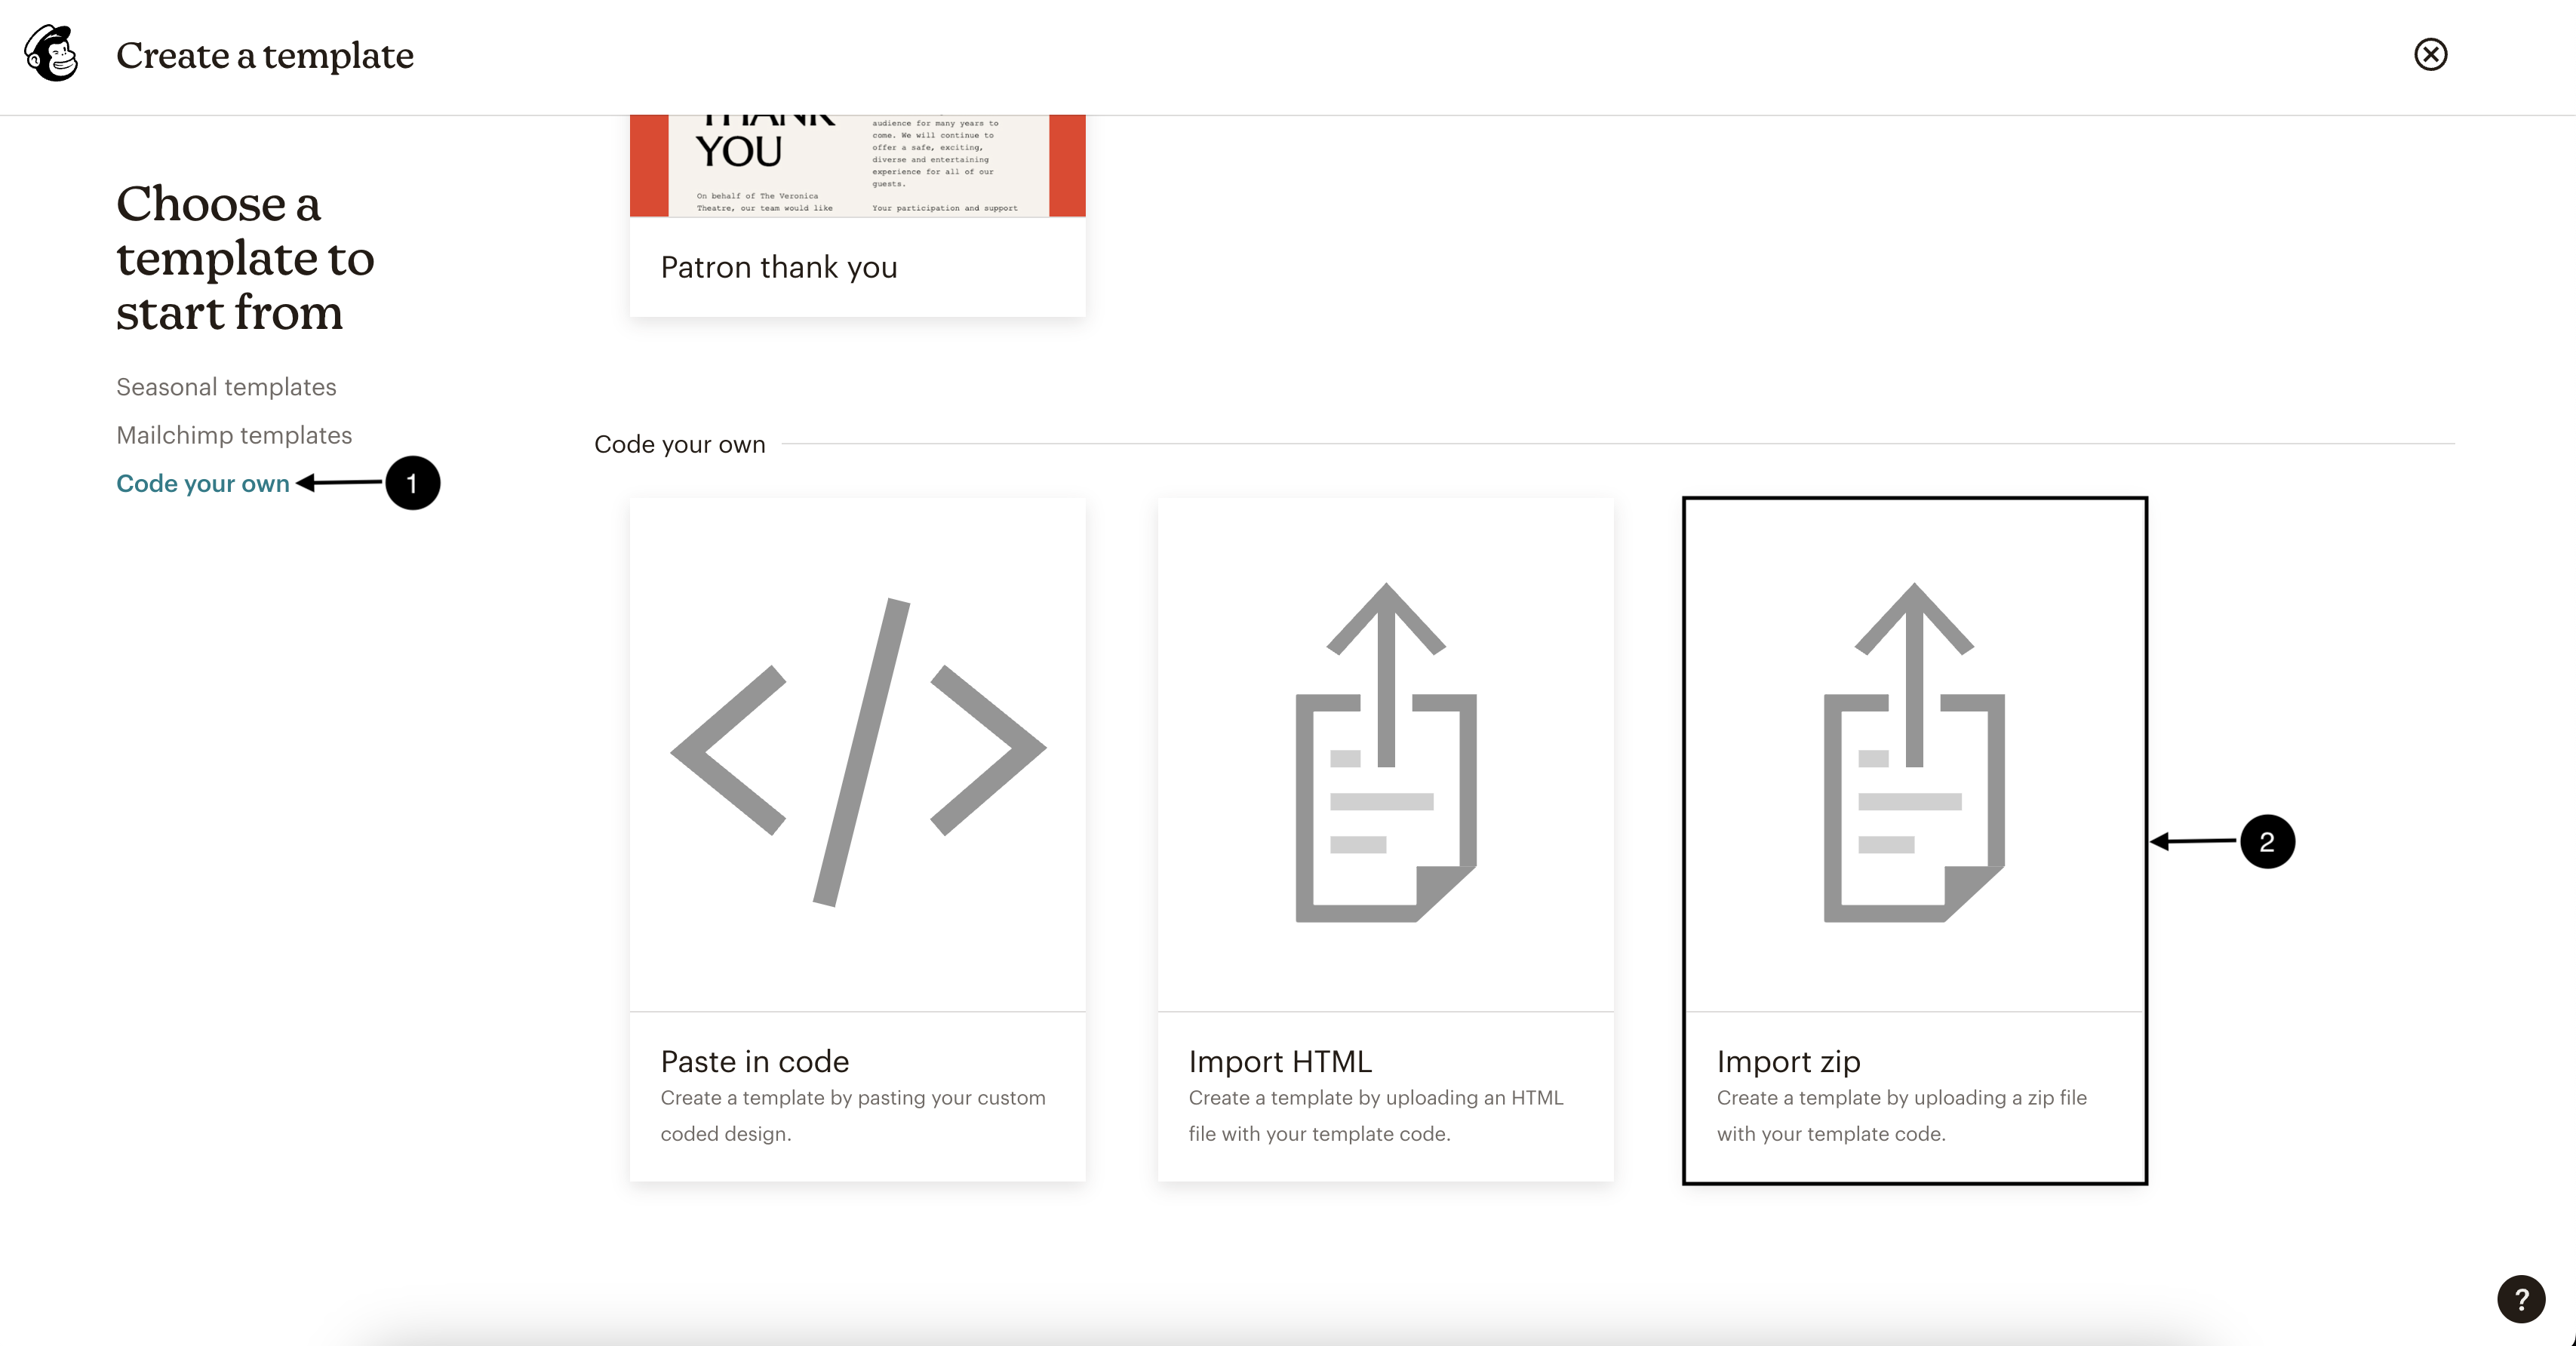Click the Import HTML upload icon

point(1386,752)
